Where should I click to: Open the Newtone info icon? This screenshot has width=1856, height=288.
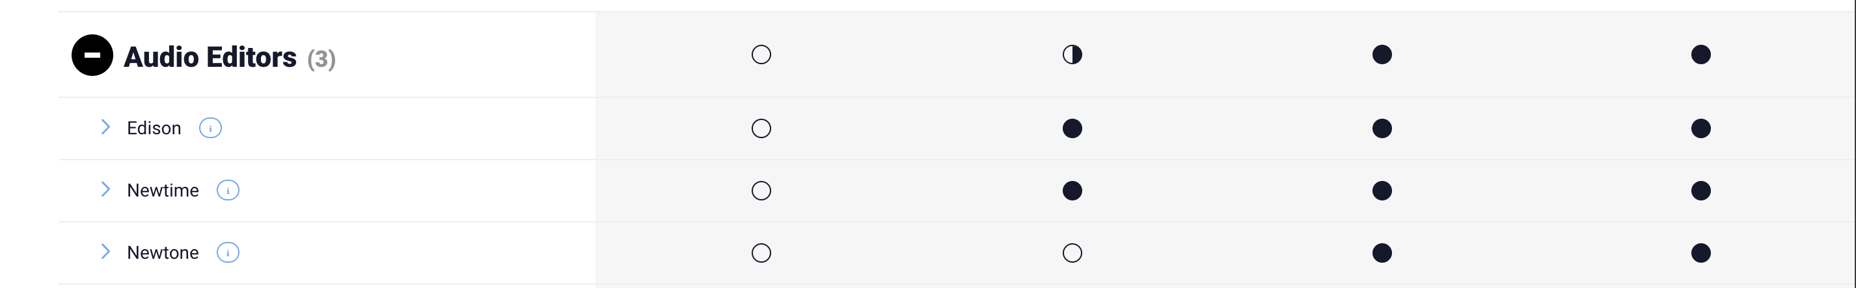click(228, 253)
